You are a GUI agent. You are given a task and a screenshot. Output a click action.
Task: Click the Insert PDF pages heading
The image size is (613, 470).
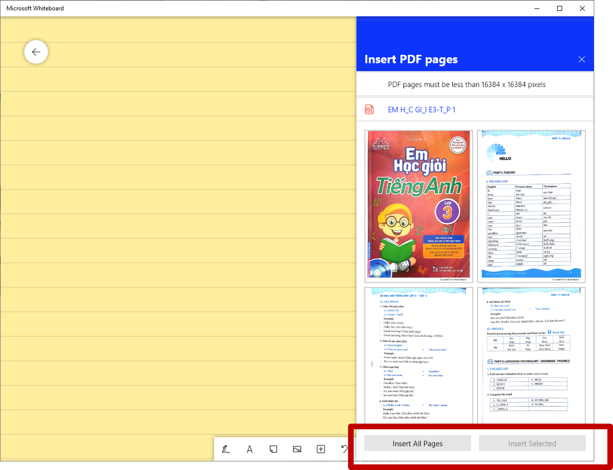(x=411, y=59)
